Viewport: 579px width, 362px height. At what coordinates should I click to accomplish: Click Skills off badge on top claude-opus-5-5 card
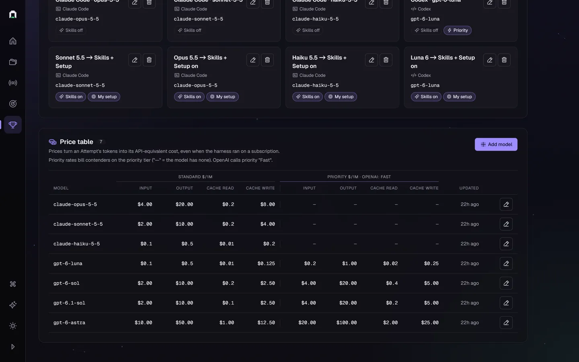[x=71, y=30]
